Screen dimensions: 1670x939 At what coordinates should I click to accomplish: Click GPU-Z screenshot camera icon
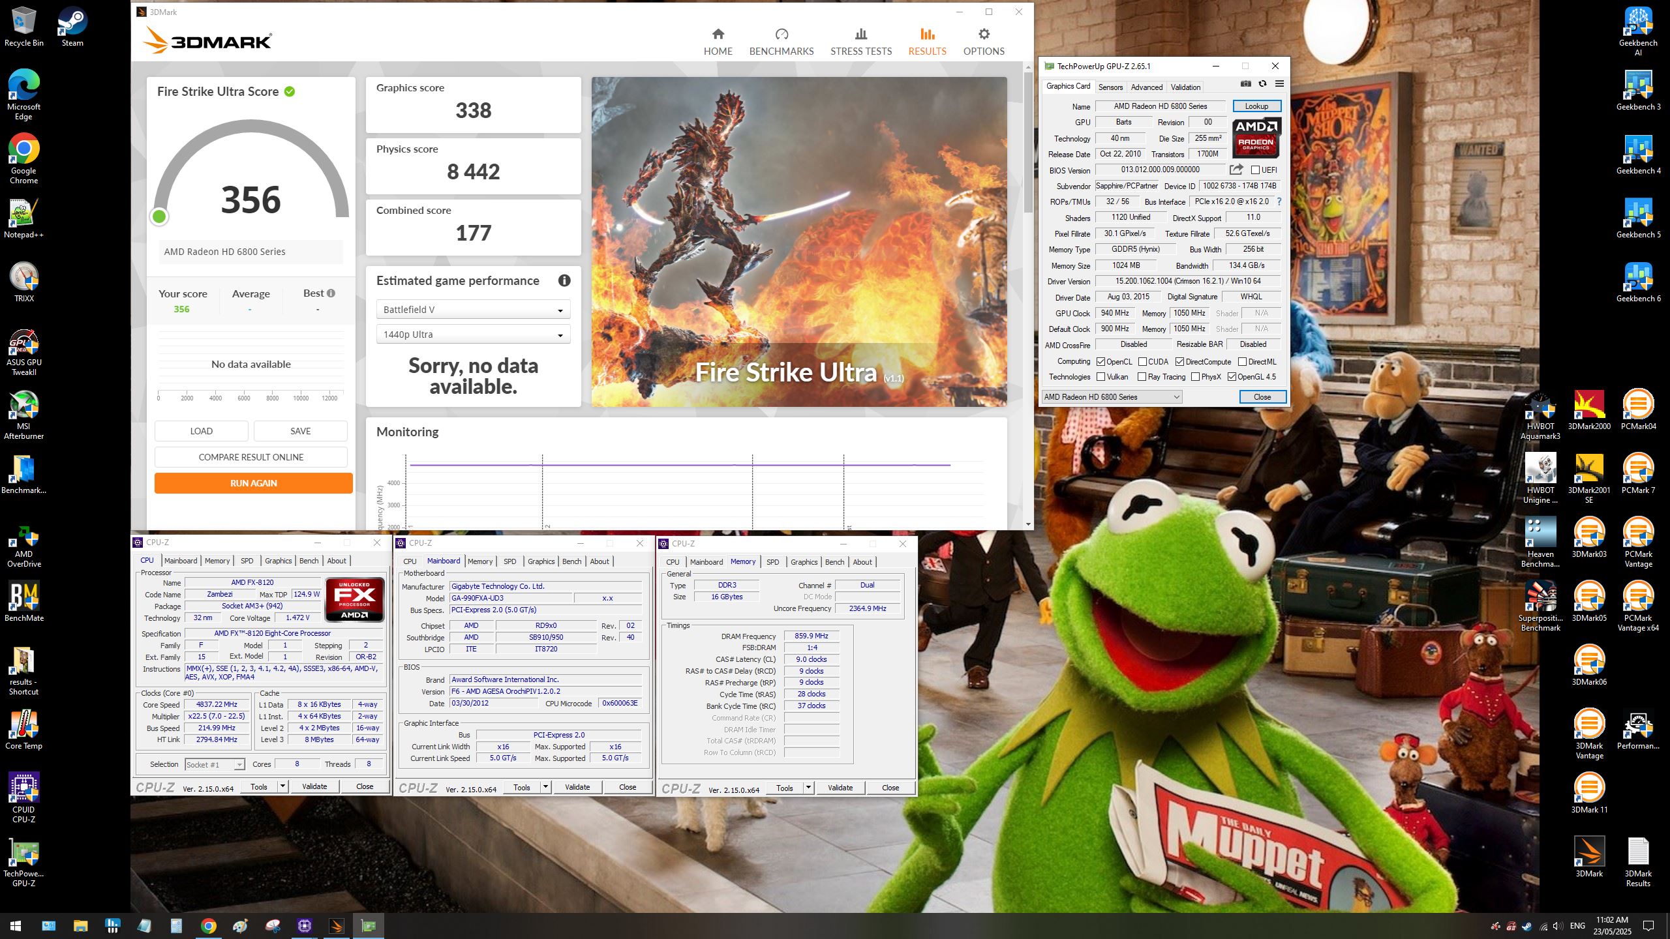point(1245,83)
